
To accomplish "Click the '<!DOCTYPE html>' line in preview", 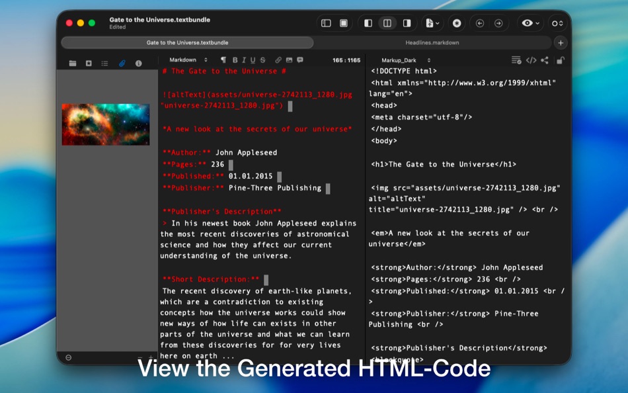I will (404, 71).
